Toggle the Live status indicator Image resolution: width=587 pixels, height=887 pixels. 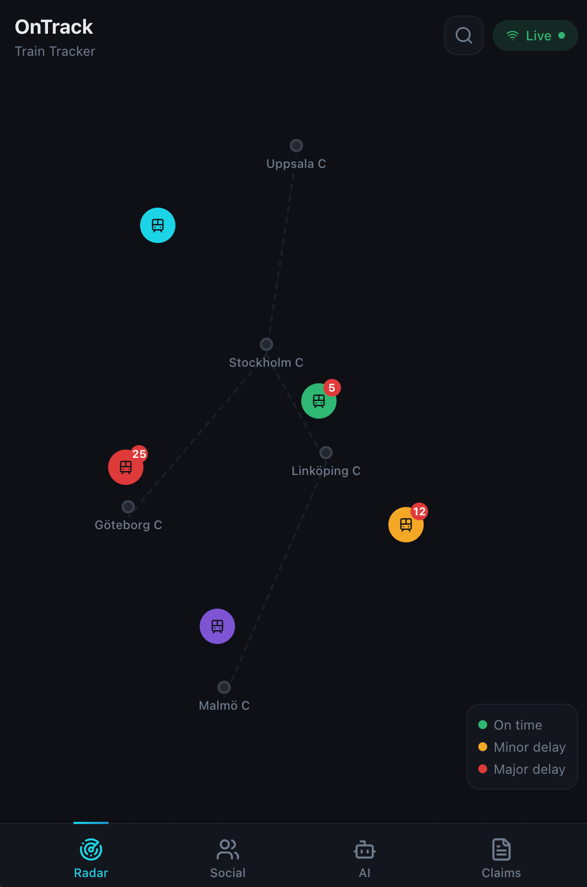(x=535, y=35)
